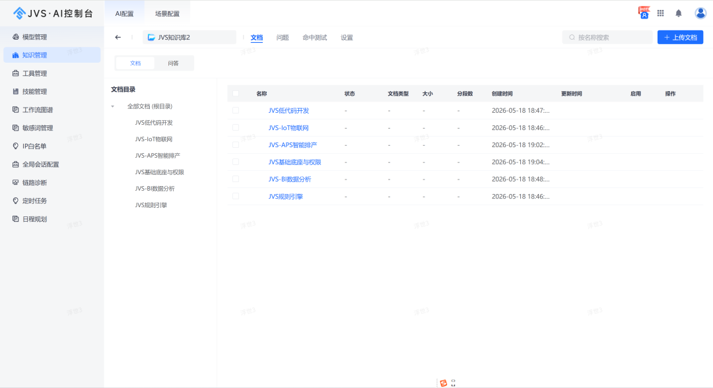The image size is (713, 388).
Task: Select the 文档 tab in the header
Action: [256, 37]
